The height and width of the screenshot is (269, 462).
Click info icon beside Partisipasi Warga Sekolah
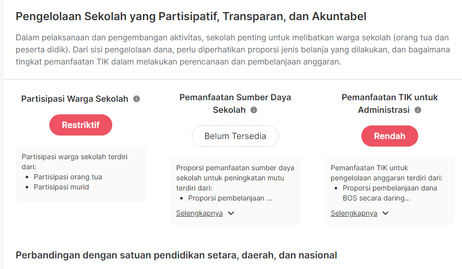click(136, 99)
